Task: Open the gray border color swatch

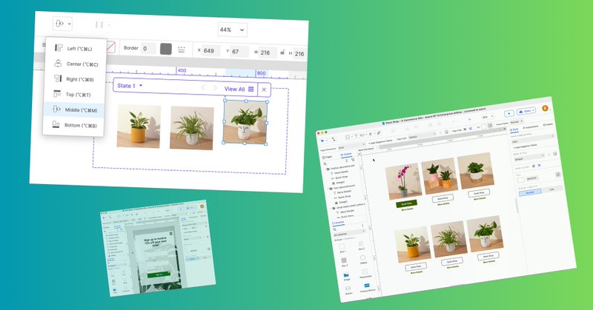Action: click(165, 49)
